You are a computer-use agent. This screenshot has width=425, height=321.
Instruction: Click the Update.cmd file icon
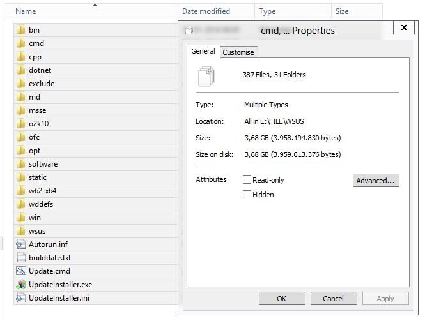click(x=21, y=271)
